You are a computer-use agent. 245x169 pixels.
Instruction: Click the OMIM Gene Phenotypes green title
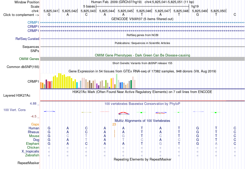pyautogui.click(x=142, y=55)
